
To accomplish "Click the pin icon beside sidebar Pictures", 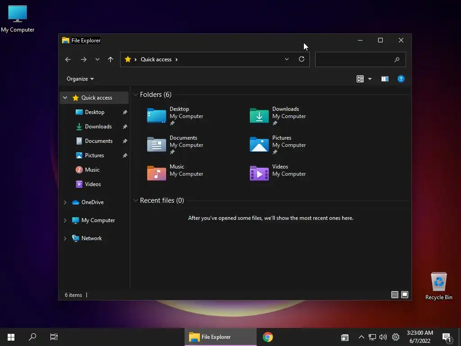I will tap(125, 155).
